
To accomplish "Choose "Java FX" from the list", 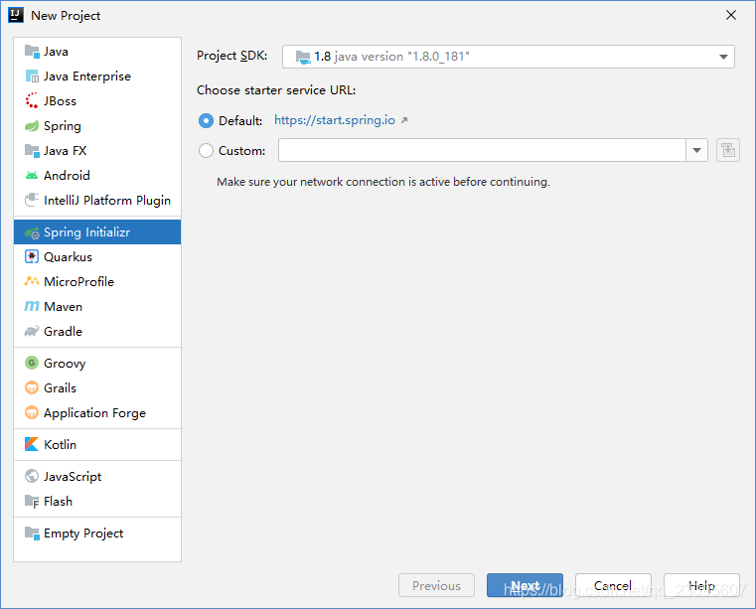I will click(x=66, y=151).
